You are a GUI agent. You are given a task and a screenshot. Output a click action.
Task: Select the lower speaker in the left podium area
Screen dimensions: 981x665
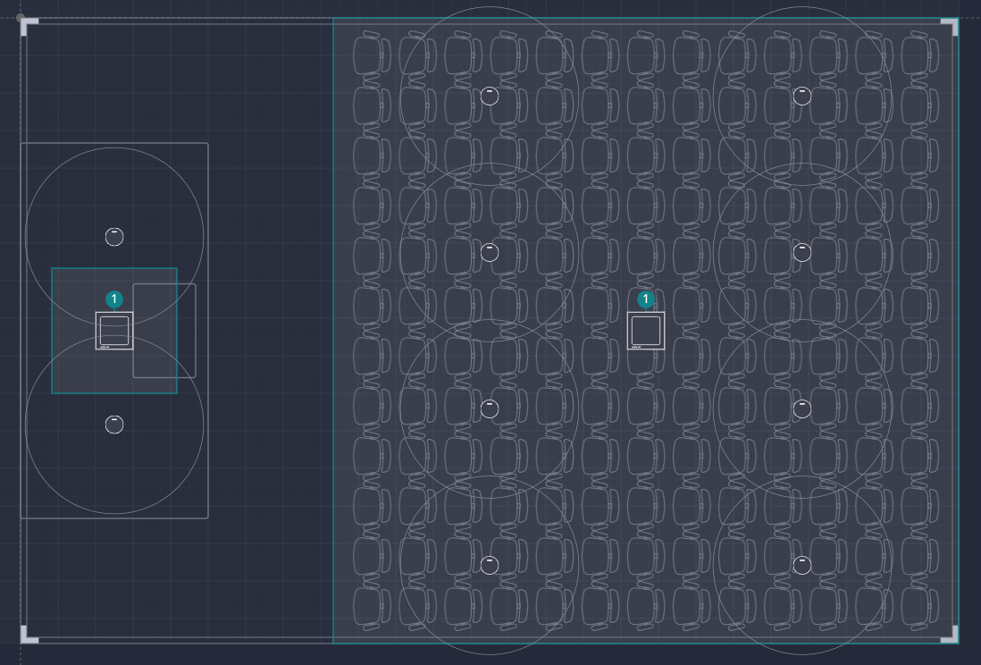[114, 425]
